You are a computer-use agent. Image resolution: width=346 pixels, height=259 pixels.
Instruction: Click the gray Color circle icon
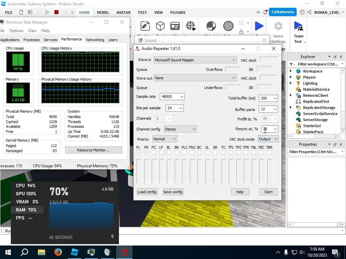(x=228, y=26)
